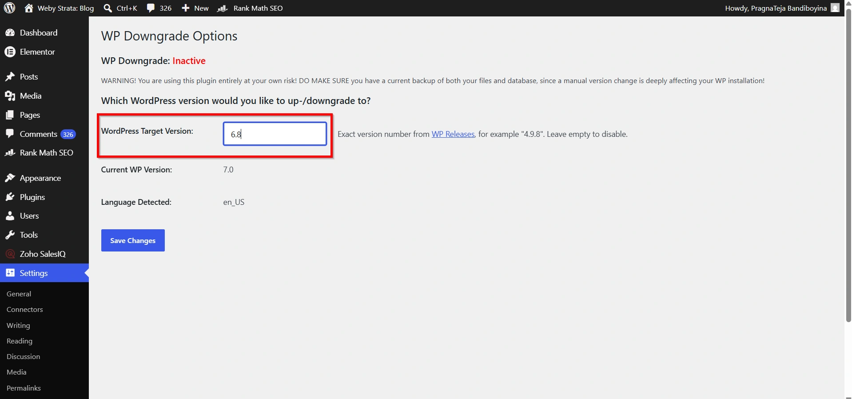Click the New content link

click(x=201, y=8)
